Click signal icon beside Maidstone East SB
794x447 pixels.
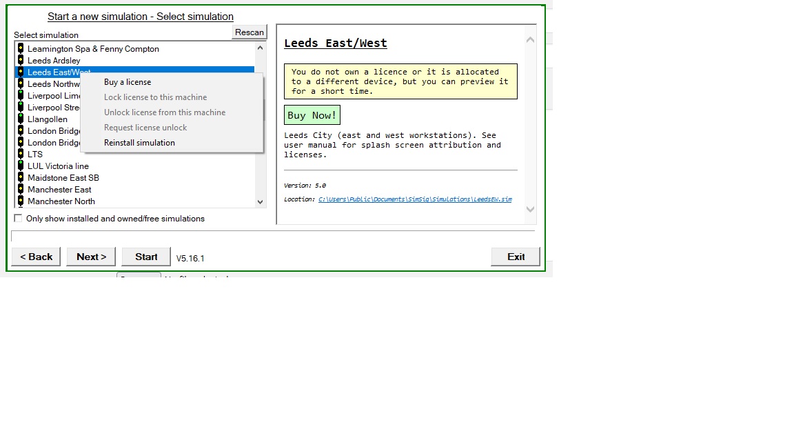pyautogui.click(x=20, y=177)
